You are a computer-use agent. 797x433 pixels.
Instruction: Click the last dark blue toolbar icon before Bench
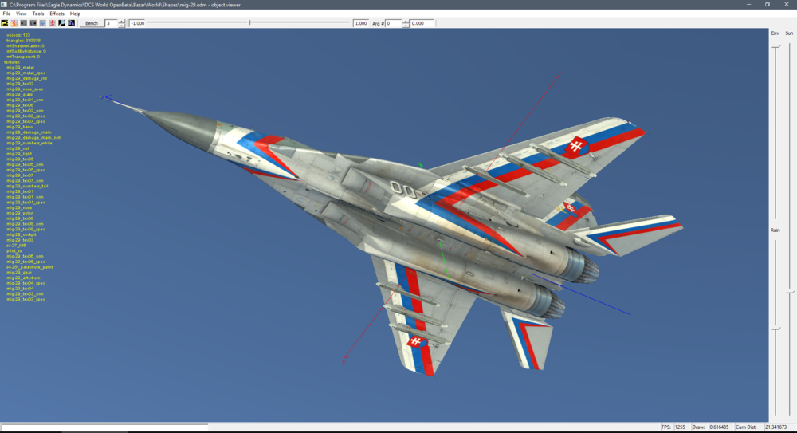click(x=71, y=23)
